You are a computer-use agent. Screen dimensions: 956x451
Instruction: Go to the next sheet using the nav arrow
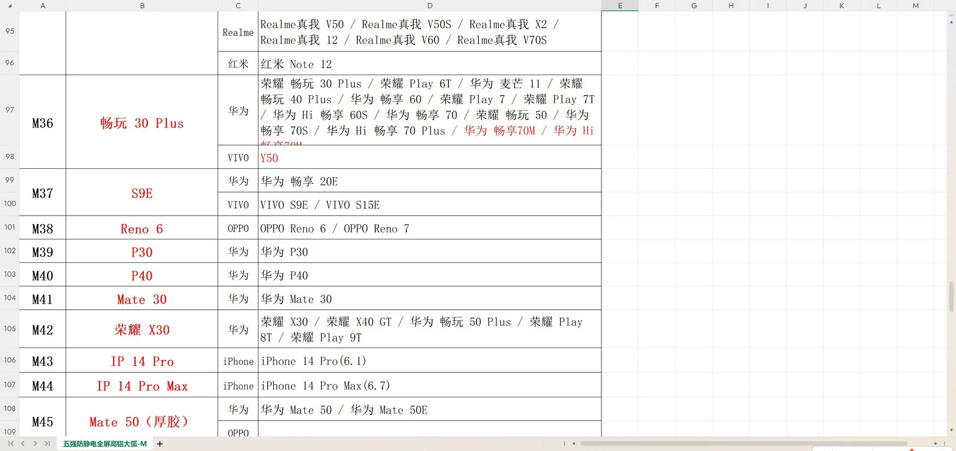pyautogui.click(x=35, y=444)
